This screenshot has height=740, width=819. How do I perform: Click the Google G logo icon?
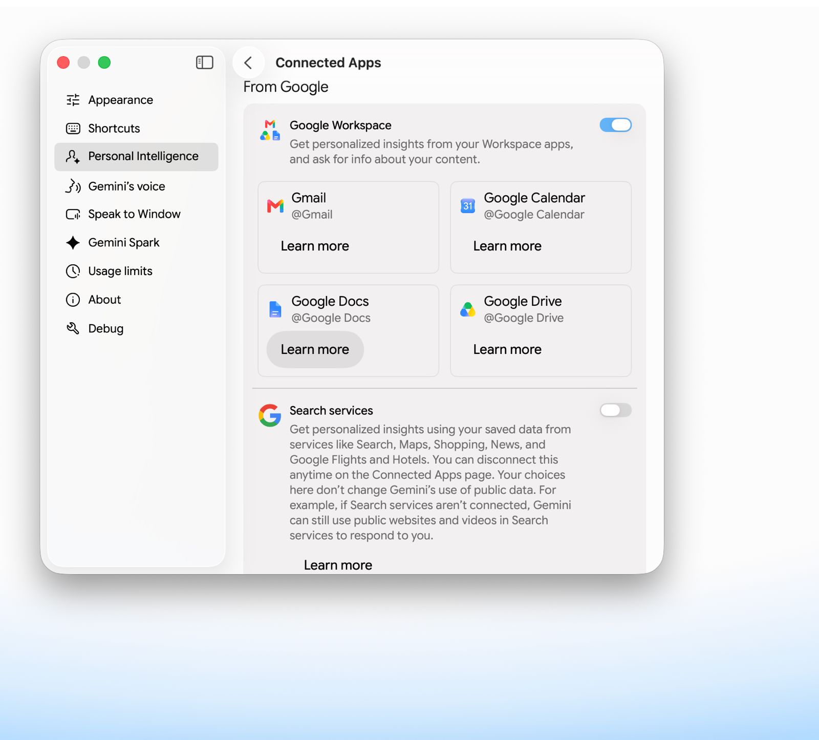pyautogui.click(x=270, y=415)
